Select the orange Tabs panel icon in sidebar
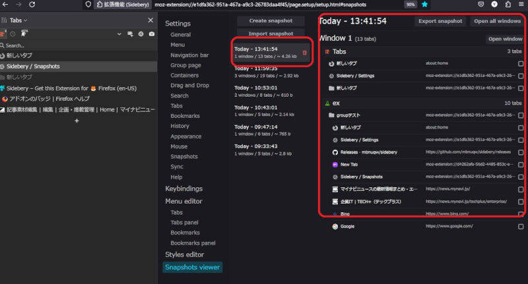Viewport: 528px width, 284px height. click(3, 34)
